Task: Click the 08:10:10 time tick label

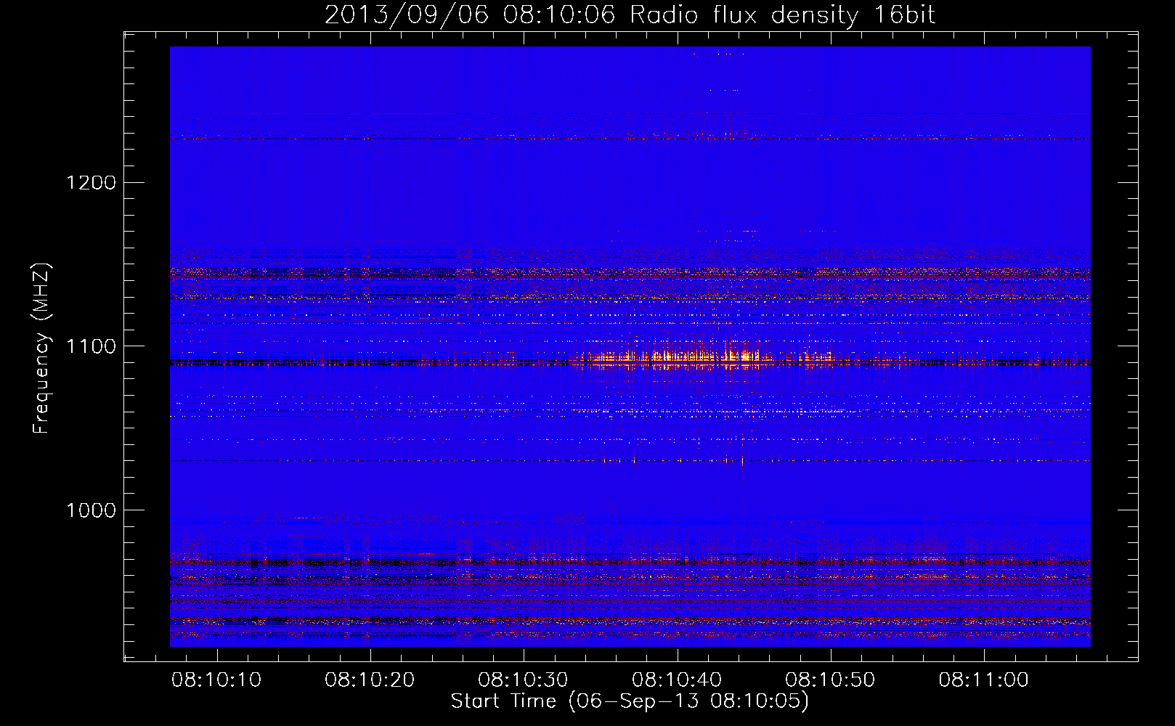Action: click(216, 680)
